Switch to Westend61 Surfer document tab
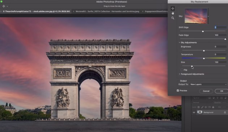 click(x=107, y=11)
